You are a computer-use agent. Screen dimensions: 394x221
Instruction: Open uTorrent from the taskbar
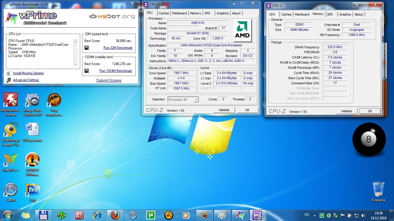click(x=150, y=215)
